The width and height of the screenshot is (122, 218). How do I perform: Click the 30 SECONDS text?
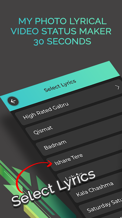pos(62,41)
